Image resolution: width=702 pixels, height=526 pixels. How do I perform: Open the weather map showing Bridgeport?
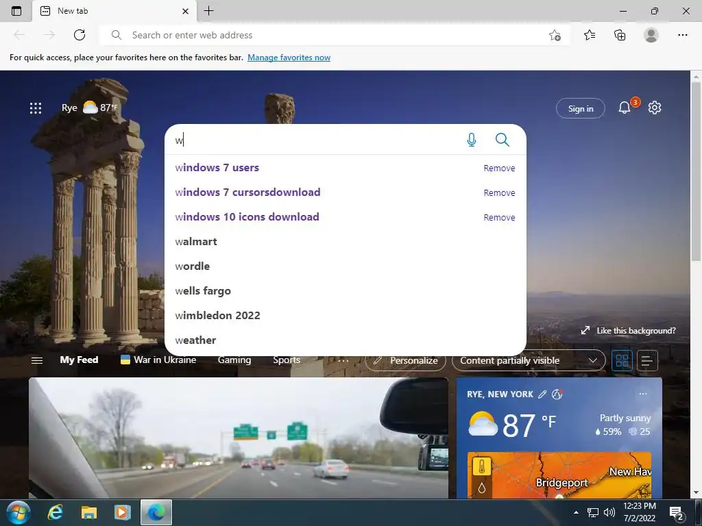pos(559,475)
